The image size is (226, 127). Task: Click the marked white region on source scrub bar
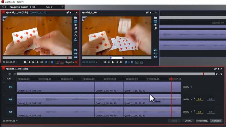(117, 58)
